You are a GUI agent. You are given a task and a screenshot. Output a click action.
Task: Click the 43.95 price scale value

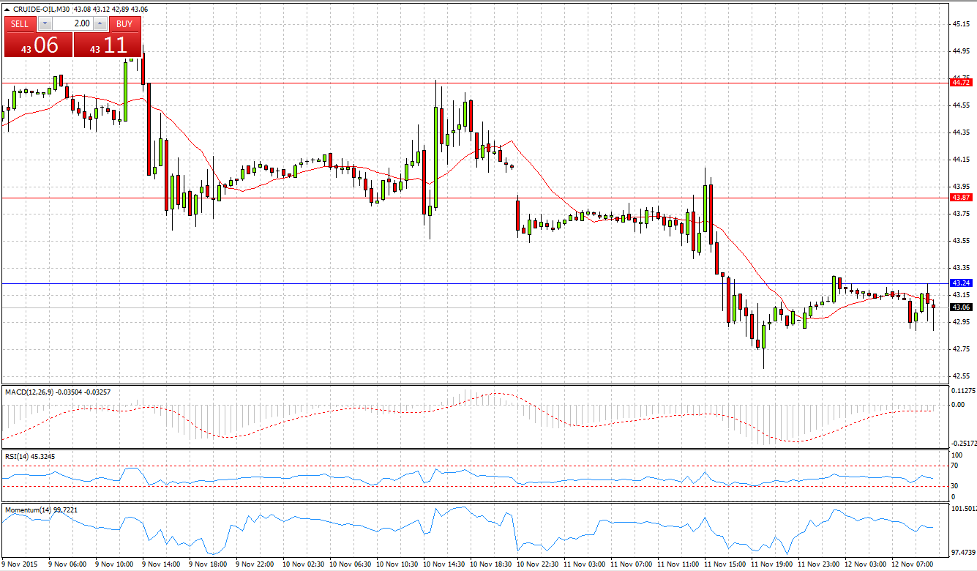click(962, 186)
